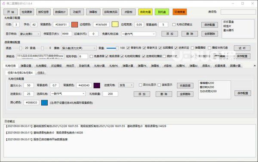Click the blue 音量 volume slider
Screen dimensions: 258x162
[112, 48]
